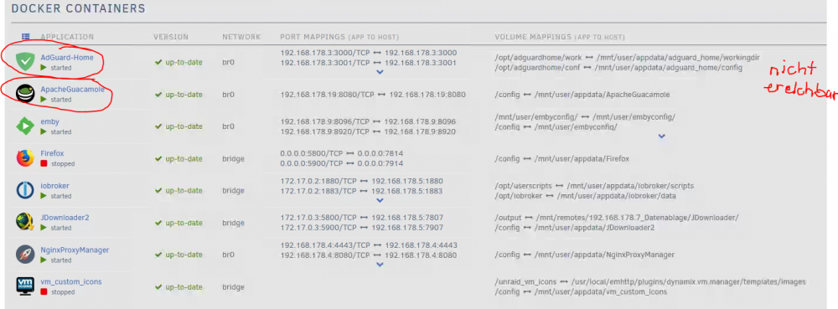Image resolution: width=838 pixels, height=309 pixels.
Task: Open the ApacheGuacamole bowl icon
Action: 25,94
